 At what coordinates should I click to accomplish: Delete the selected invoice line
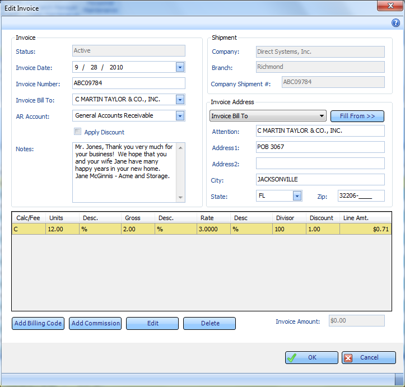click(210, 323)
